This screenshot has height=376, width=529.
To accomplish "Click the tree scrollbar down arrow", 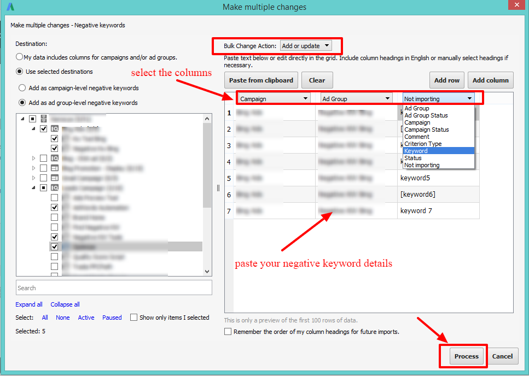I will [x=207, y=272].
